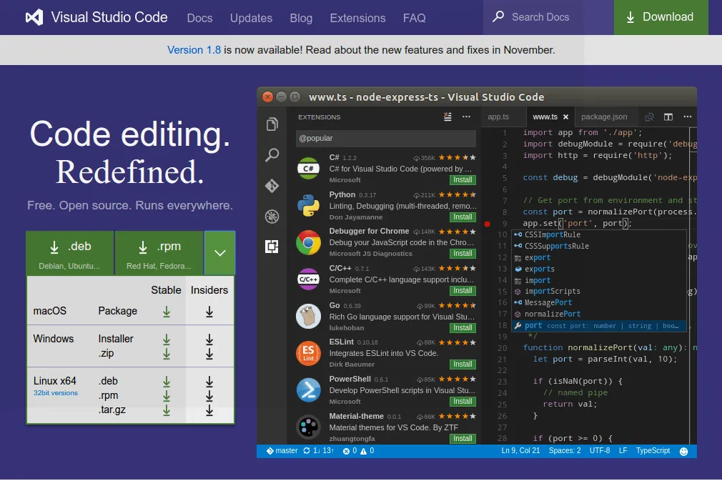Download Linux .rpm Stable arrow
The height and width of the screenshot is (481, 722).
(167, 396)
